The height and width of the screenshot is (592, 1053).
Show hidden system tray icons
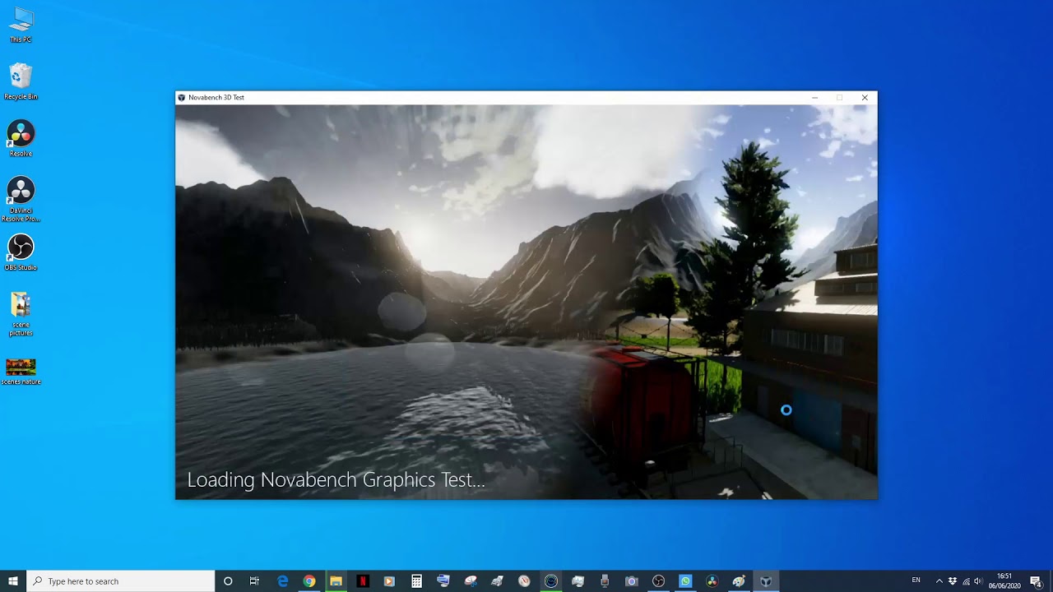tap(939, 581)
